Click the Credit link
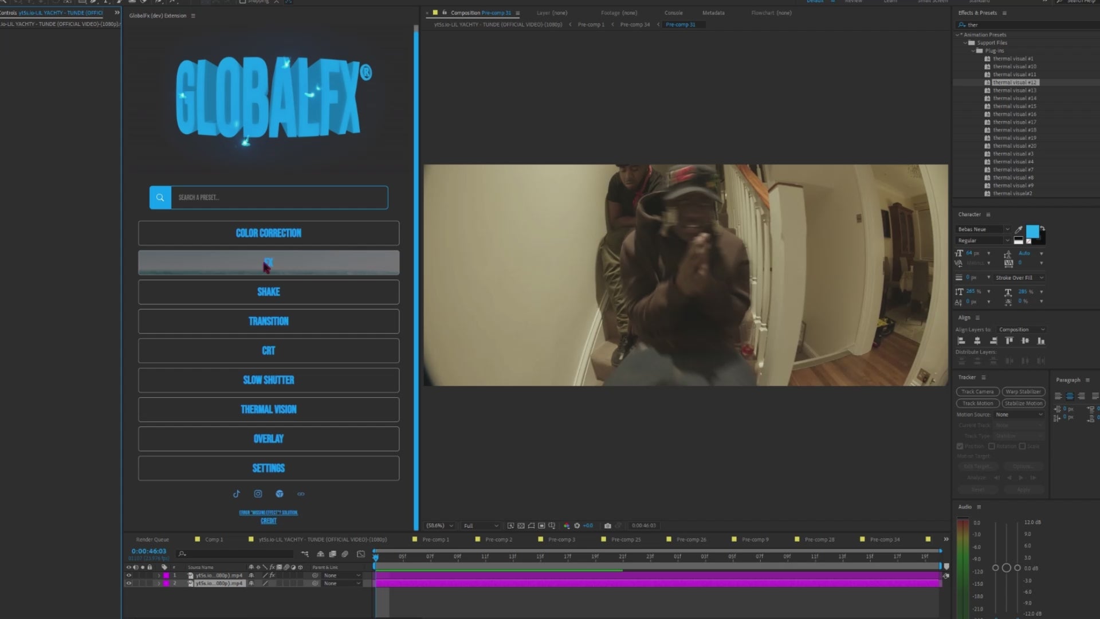 (x=269, y=521)
